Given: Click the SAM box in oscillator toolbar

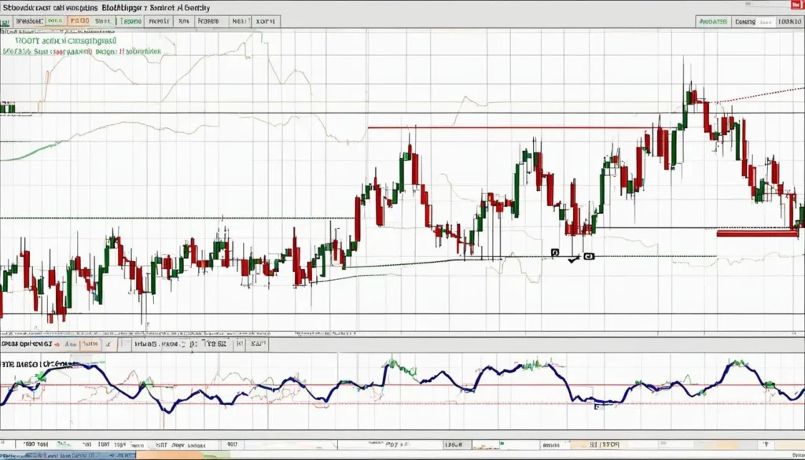Looking at the screenshot, I should click(256, 344).
